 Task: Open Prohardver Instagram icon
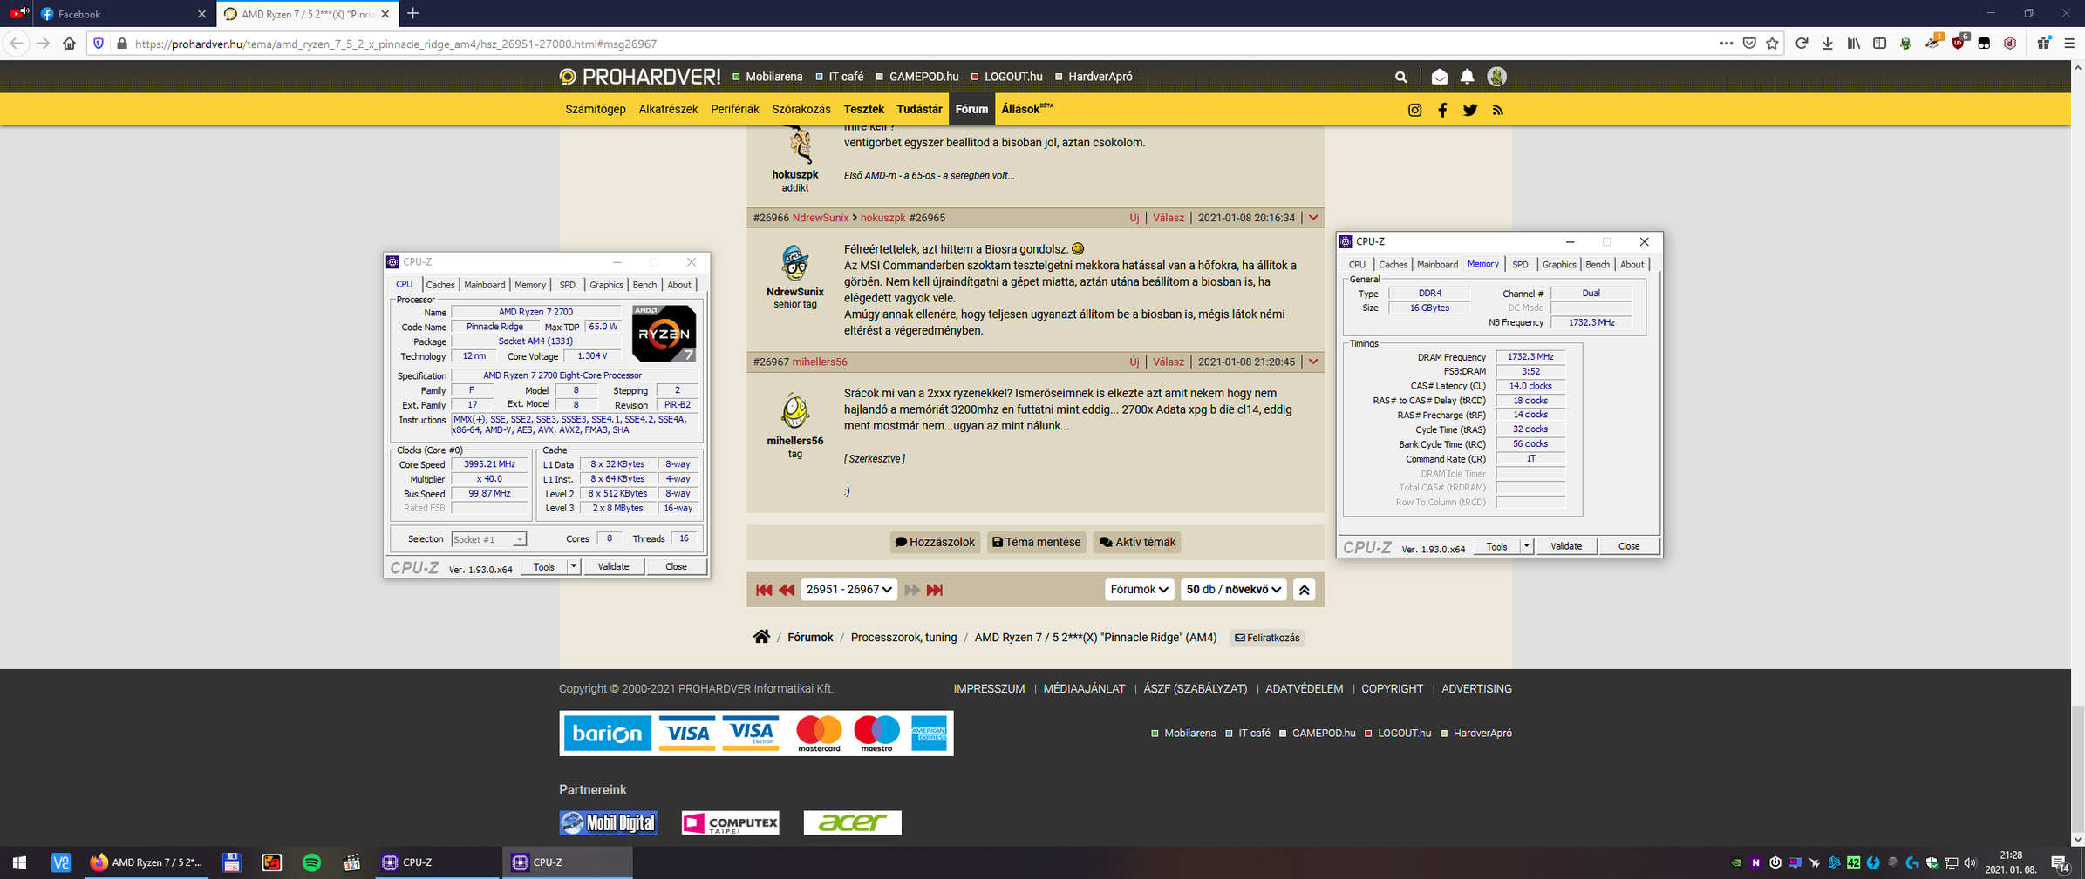coord(1414,110)
